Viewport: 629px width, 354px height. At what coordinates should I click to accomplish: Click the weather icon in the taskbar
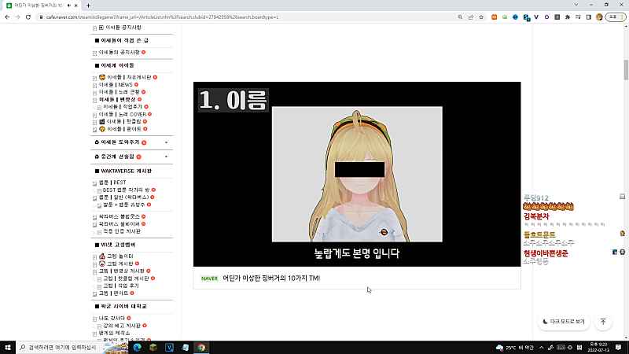click(499, 347)
